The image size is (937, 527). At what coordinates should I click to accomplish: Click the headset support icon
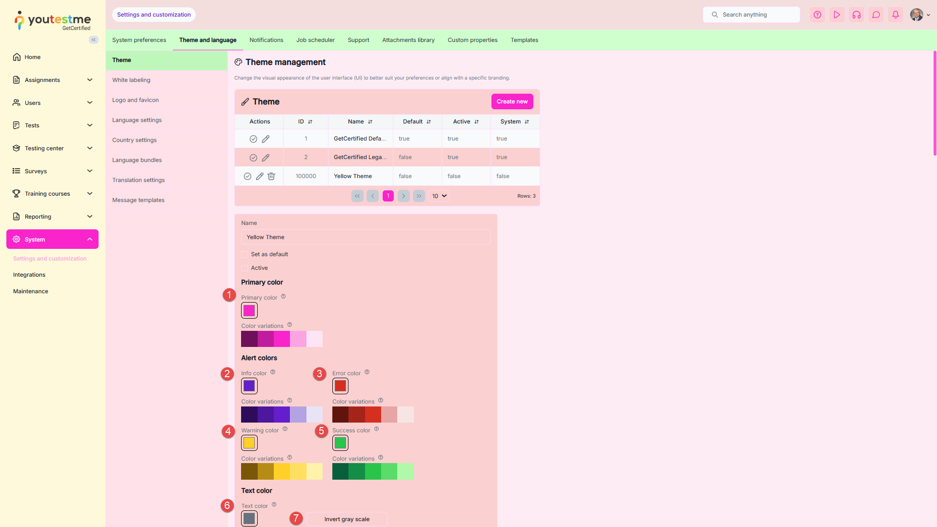tap(856, 15)
